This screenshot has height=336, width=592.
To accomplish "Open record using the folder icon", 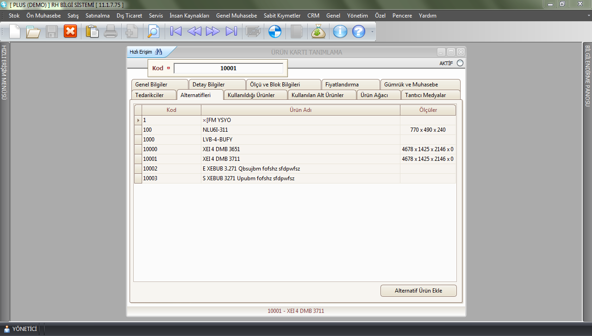I will pyautogui.click(x=33, y=31).
